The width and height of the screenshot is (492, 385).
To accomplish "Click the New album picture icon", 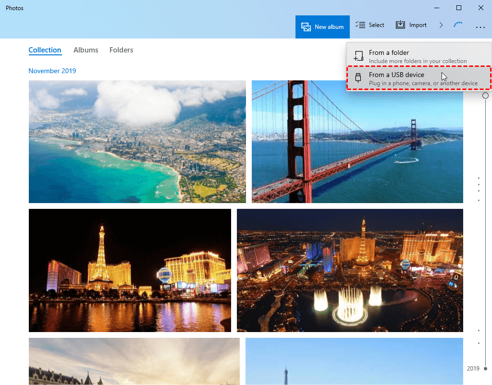I will [306, 27].
